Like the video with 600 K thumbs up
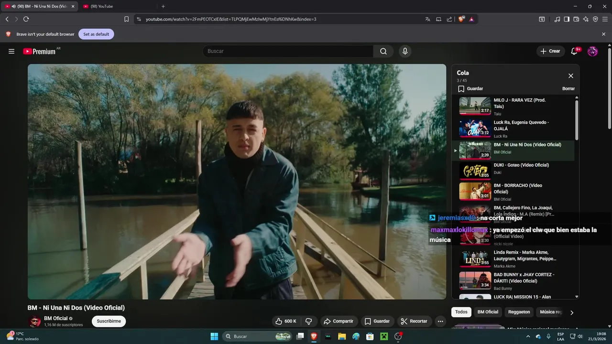This screenshot has width=612, height=344. coord(285,321)
